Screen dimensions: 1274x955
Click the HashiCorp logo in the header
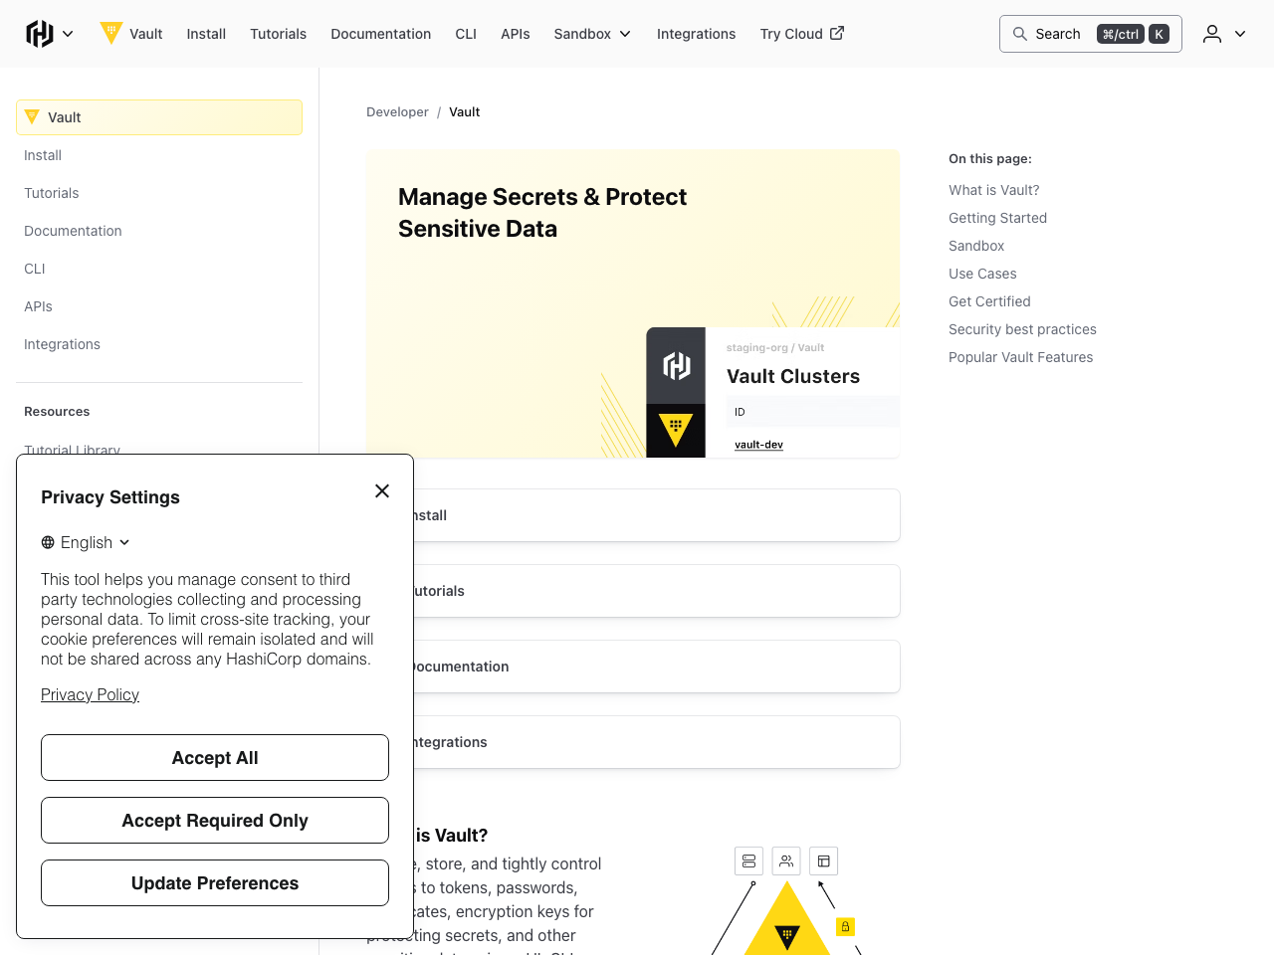[40, 34]
